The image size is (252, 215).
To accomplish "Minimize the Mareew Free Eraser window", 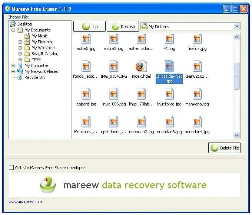I will click(x=226, y=9).
